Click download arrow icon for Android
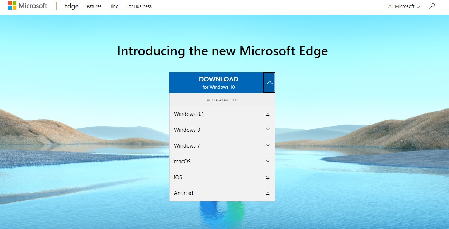449x229 pixels. pyautogui.click(x=268, y=192)
